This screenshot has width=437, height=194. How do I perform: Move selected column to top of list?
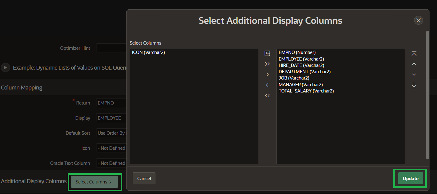tap(414, 53)
